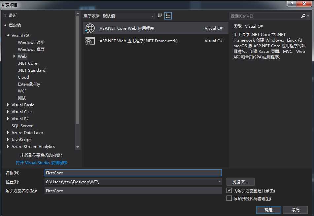This screenshot has height=216, width=314.
Task: Click tree scrollbar down arrow
Action: pyautogui.click(x=78, y=147)
